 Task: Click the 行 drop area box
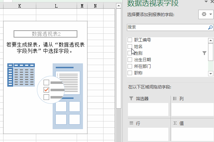tap(148, 134)
